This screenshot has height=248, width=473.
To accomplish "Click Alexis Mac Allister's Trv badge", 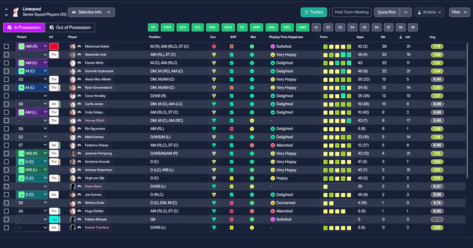I will (x=54, y=79).
